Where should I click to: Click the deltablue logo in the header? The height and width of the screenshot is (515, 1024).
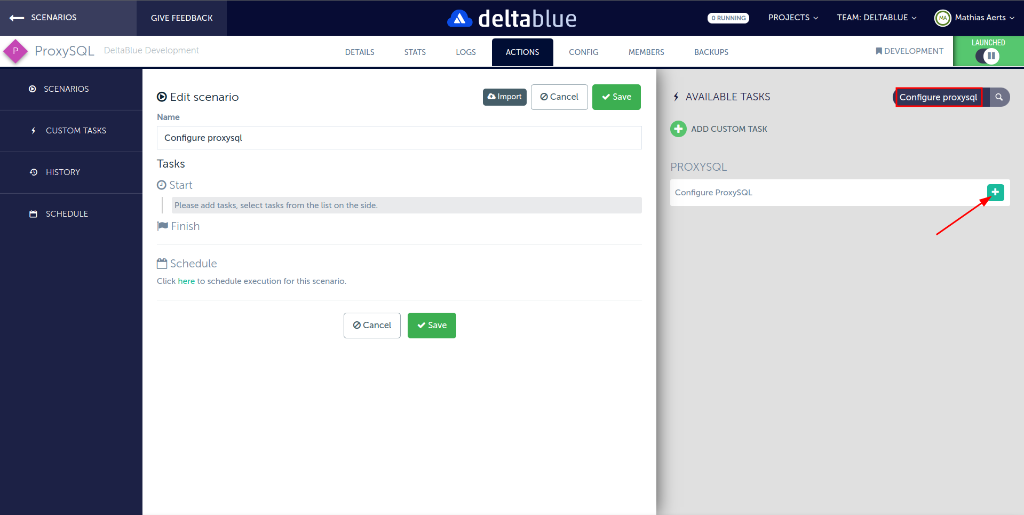coord(511,18)
